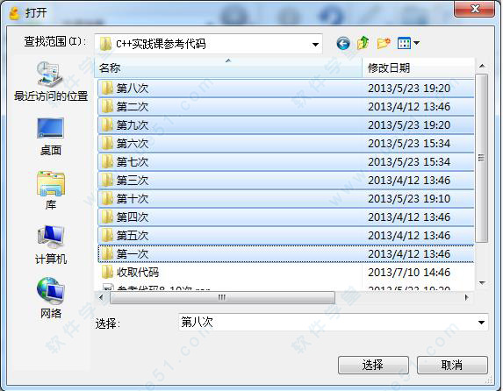
Task: Go to 桌面 in sidebar
Action: (51, 137)
